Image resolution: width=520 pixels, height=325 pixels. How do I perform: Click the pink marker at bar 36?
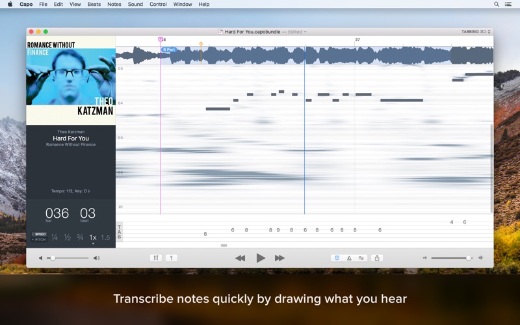[161, 40]
